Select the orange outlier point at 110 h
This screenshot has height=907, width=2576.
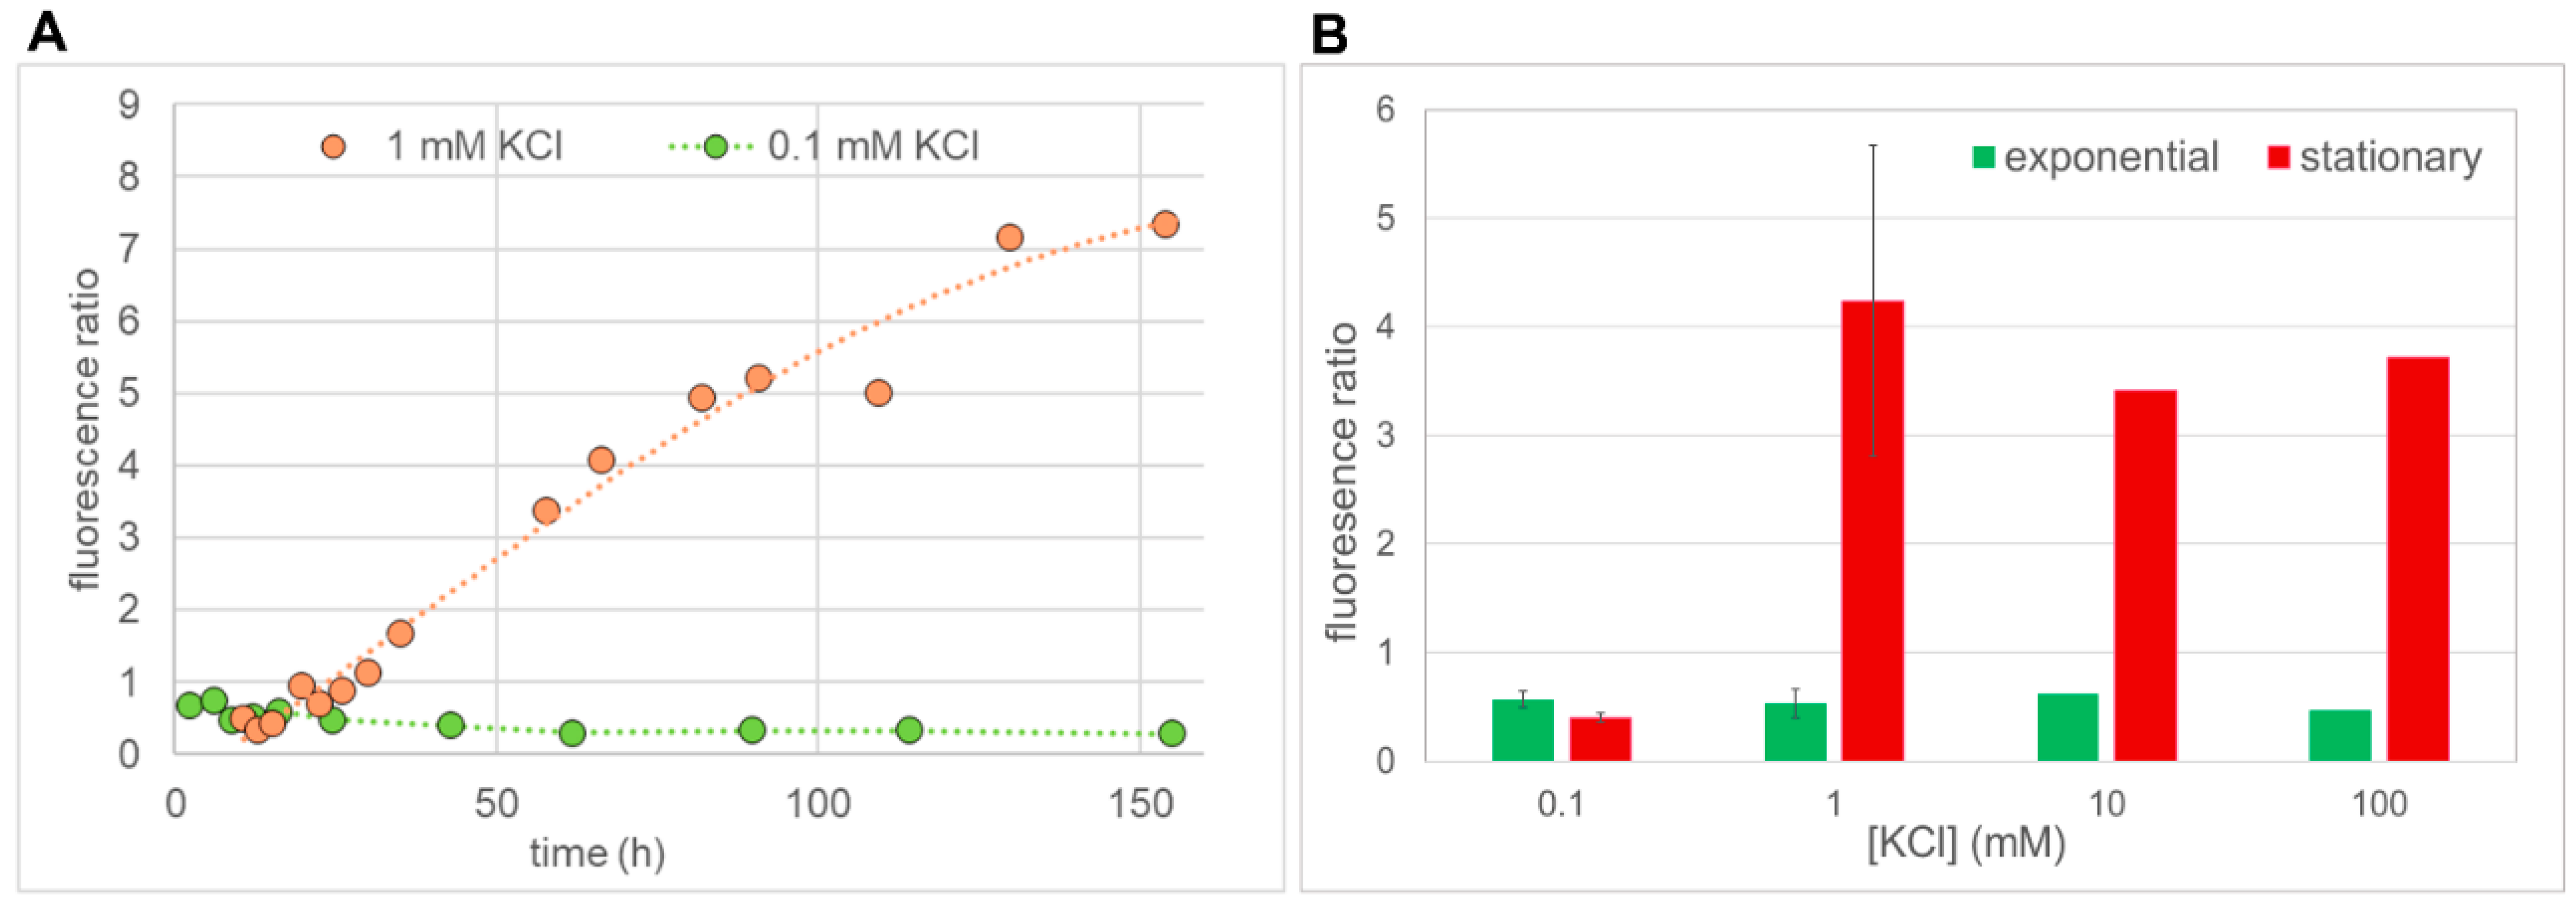[x=878, y=393]
